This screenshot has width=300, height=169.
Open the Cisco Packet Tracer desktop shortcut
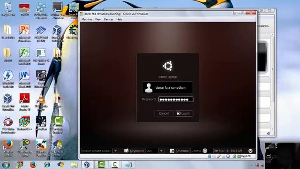click(24, 147)
